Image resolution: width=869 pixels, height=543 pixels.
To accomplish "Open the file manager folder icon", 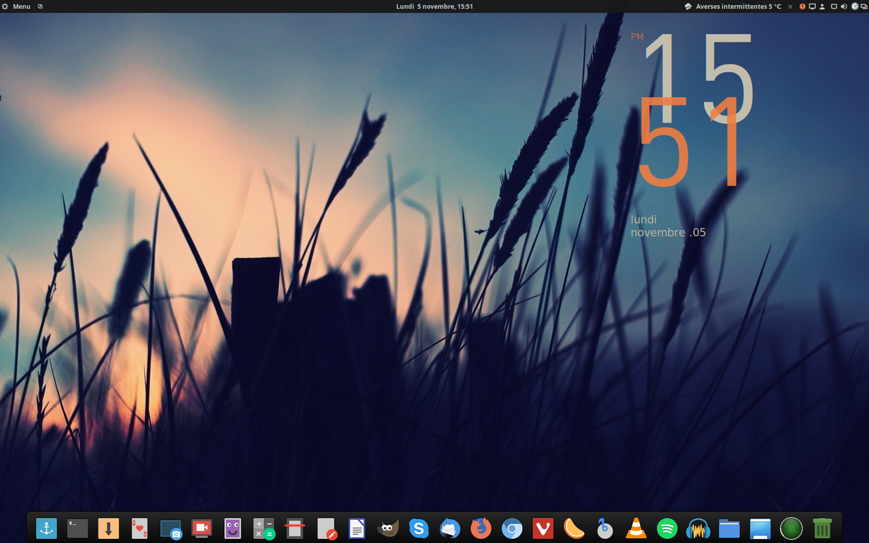I will pos(729,528).
